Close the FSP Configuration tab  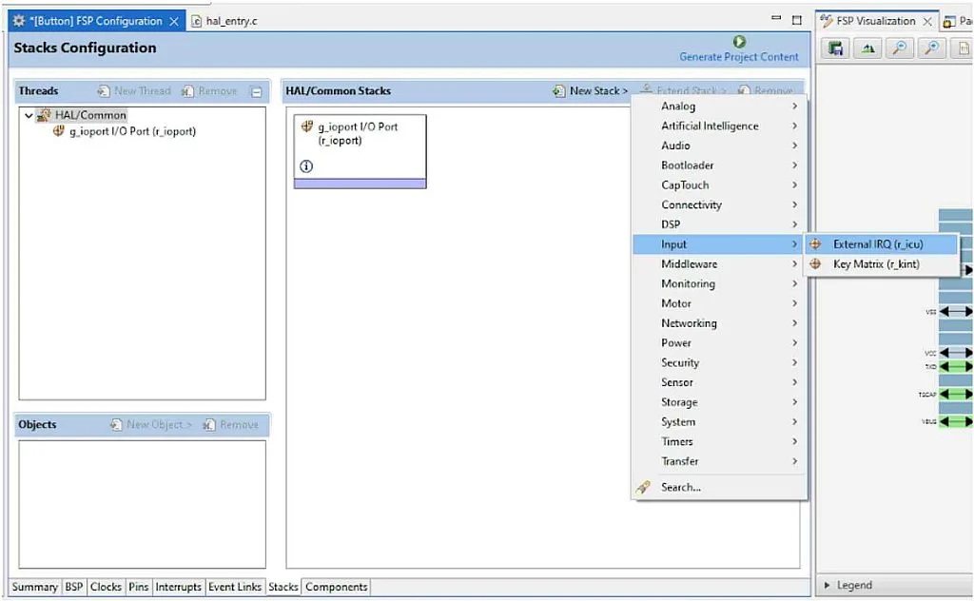click(x=174, y=21)
